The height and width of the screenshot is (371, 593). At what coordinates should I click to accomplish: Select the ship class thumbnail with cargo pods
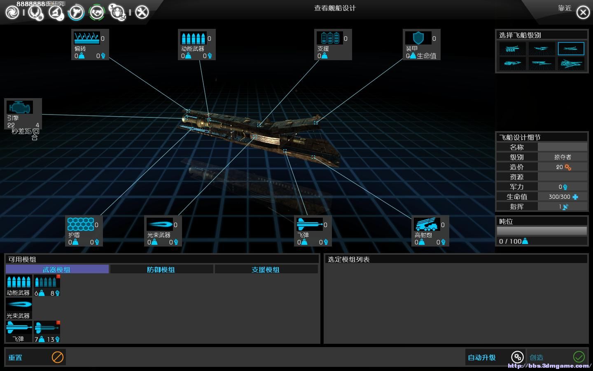click(512, 49)
